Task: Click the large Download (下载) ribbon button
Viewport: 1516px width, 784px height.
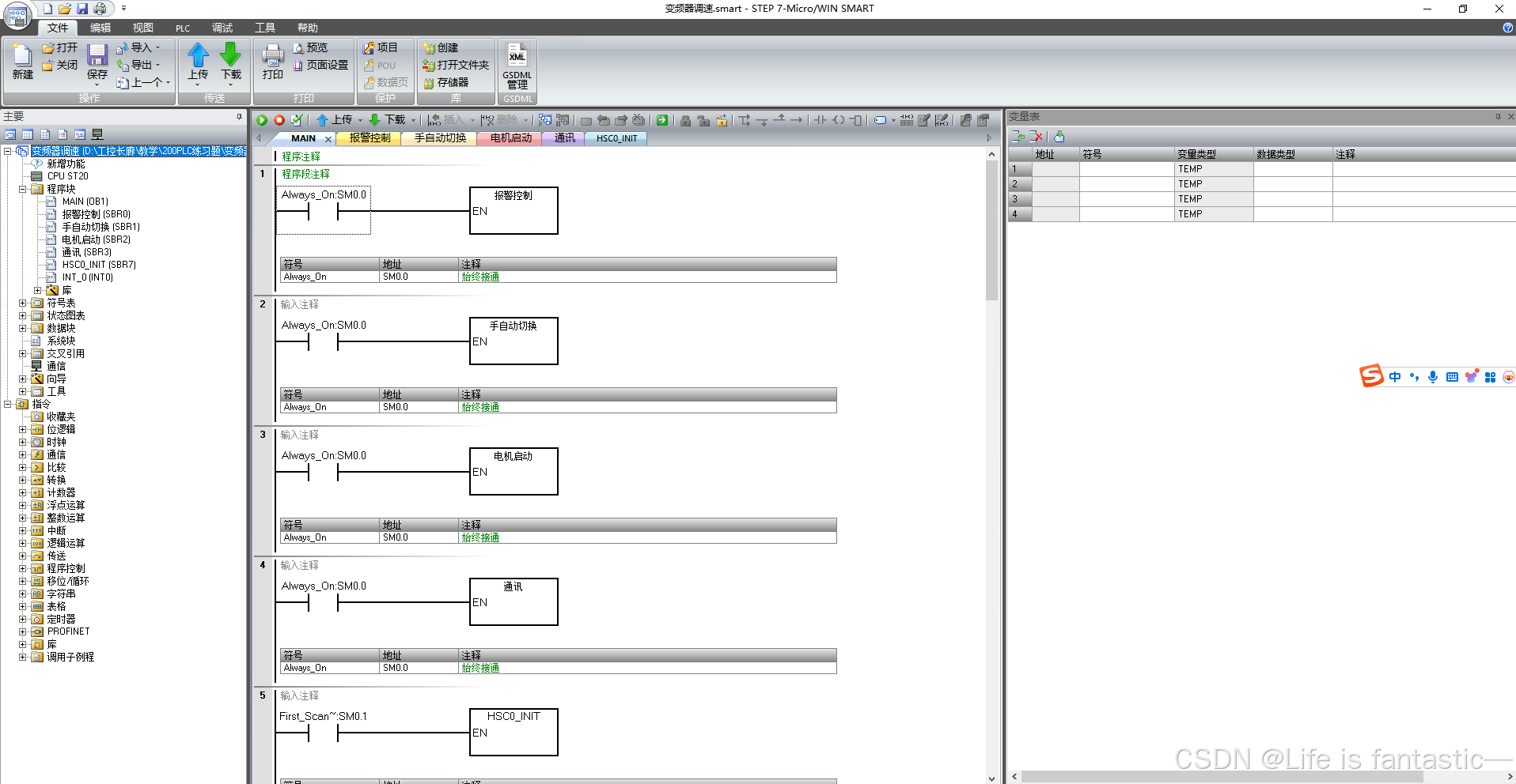Action: coord(231,62)
